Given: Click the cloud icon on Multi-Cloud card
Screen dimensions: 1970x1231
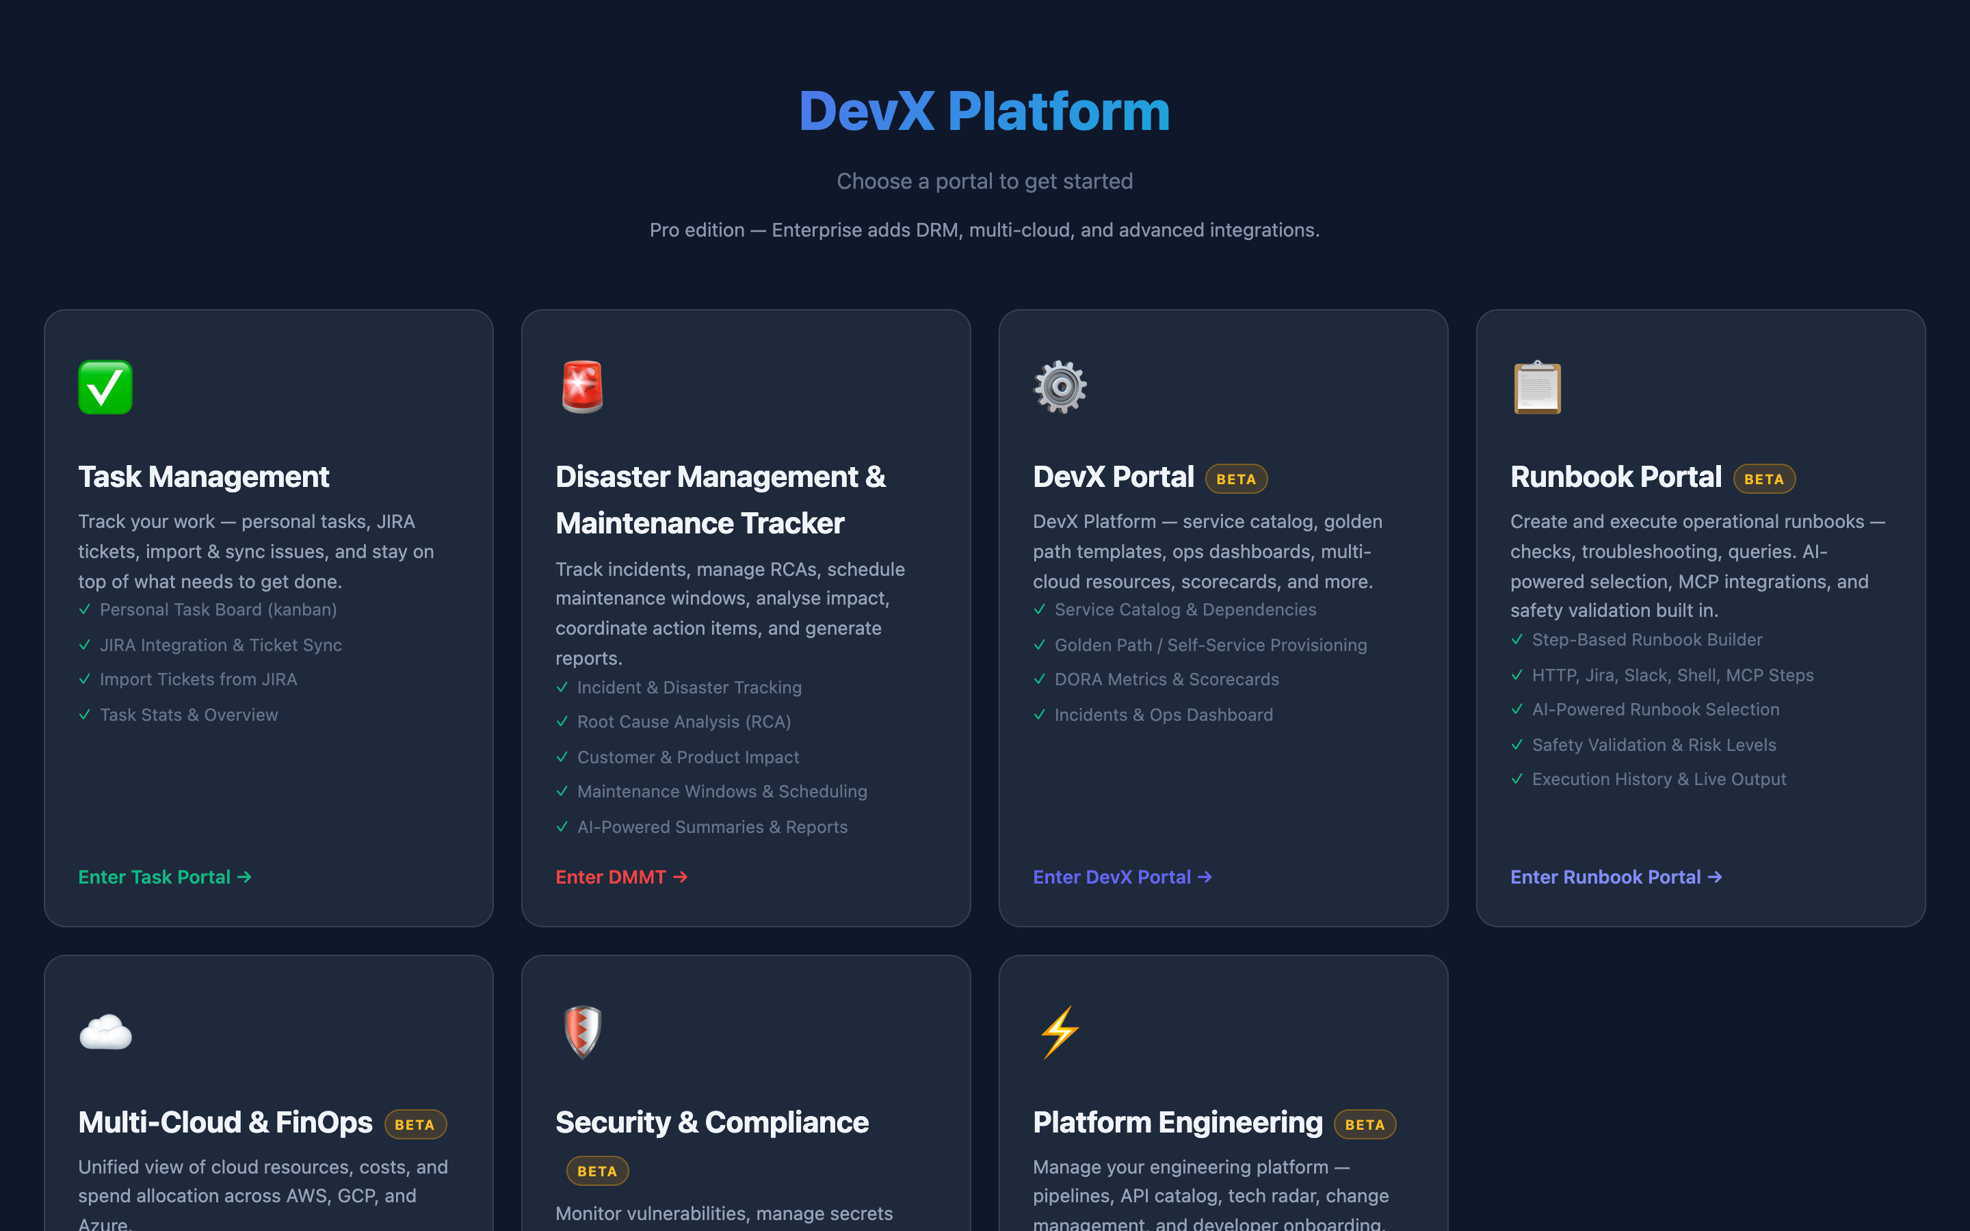Looking at the screenshot, I should [x=106, y=1031].
